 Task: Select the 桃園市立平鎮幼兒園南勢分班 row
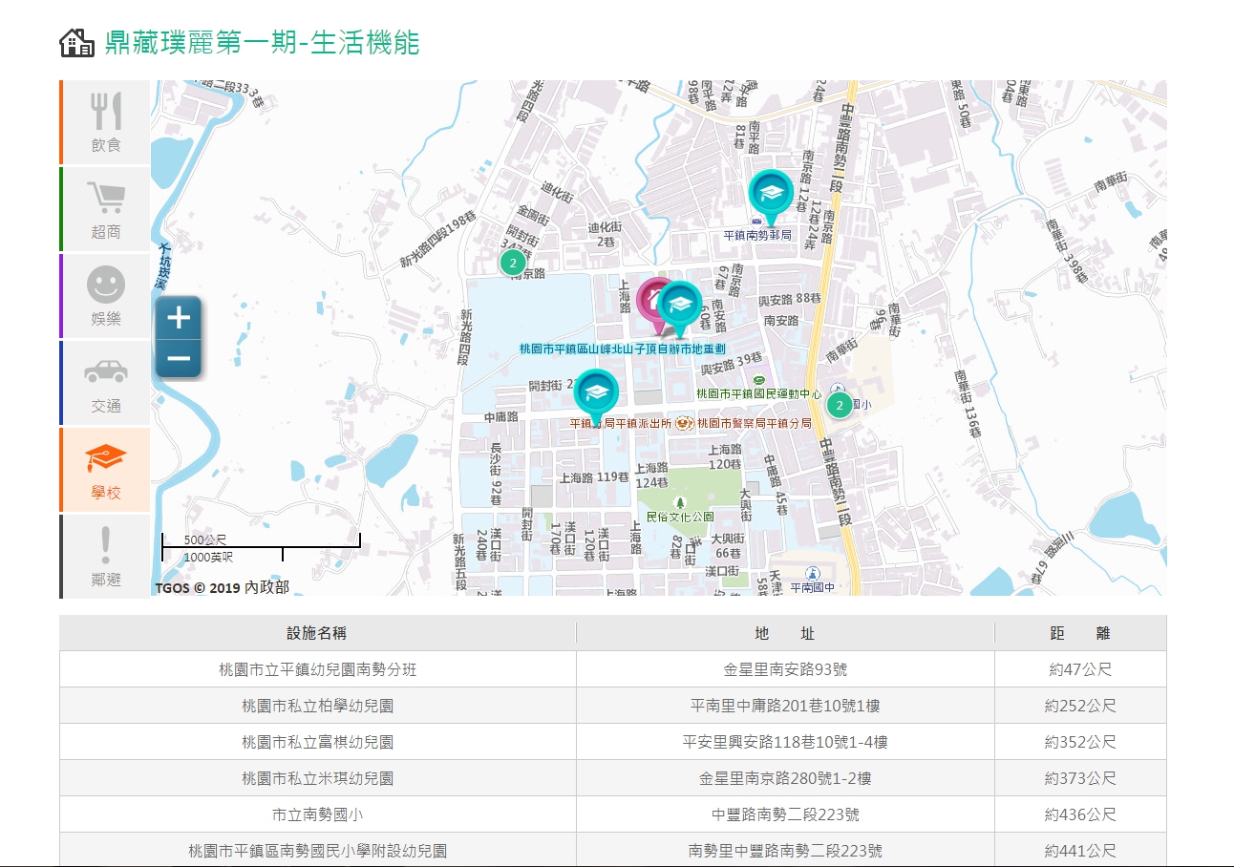click(318, 669)
